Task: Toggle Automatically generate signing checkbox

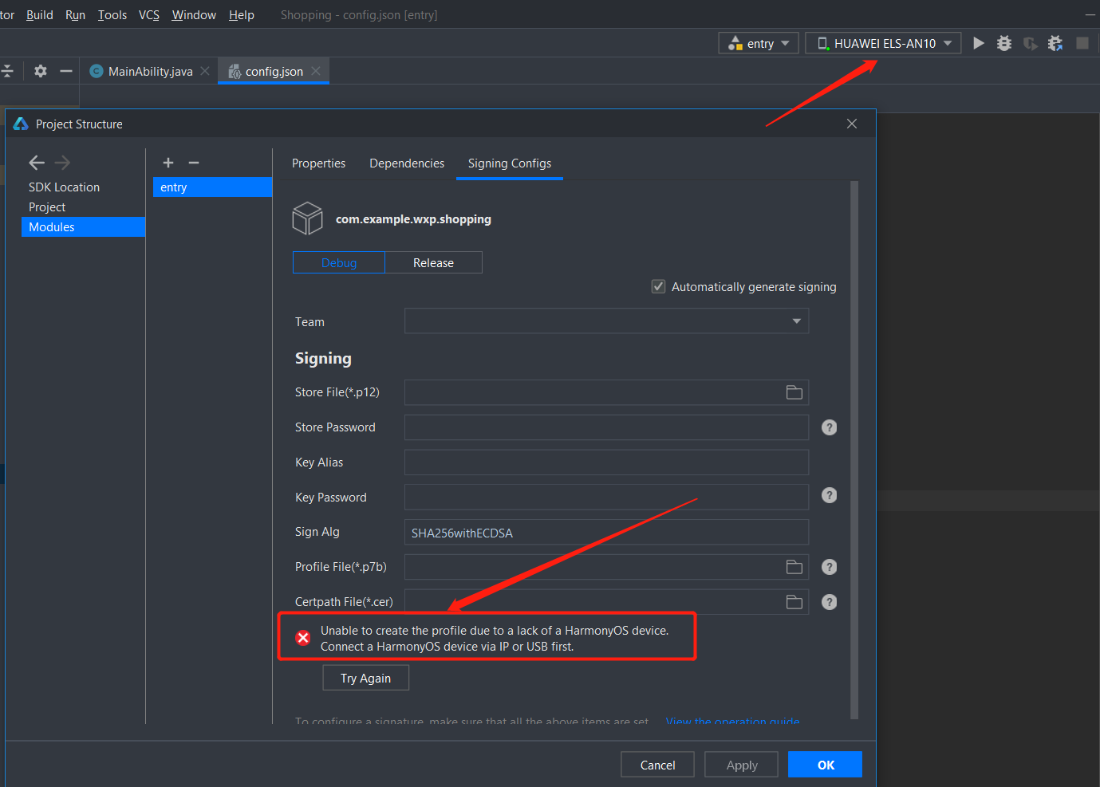Action: click(658, 286)
